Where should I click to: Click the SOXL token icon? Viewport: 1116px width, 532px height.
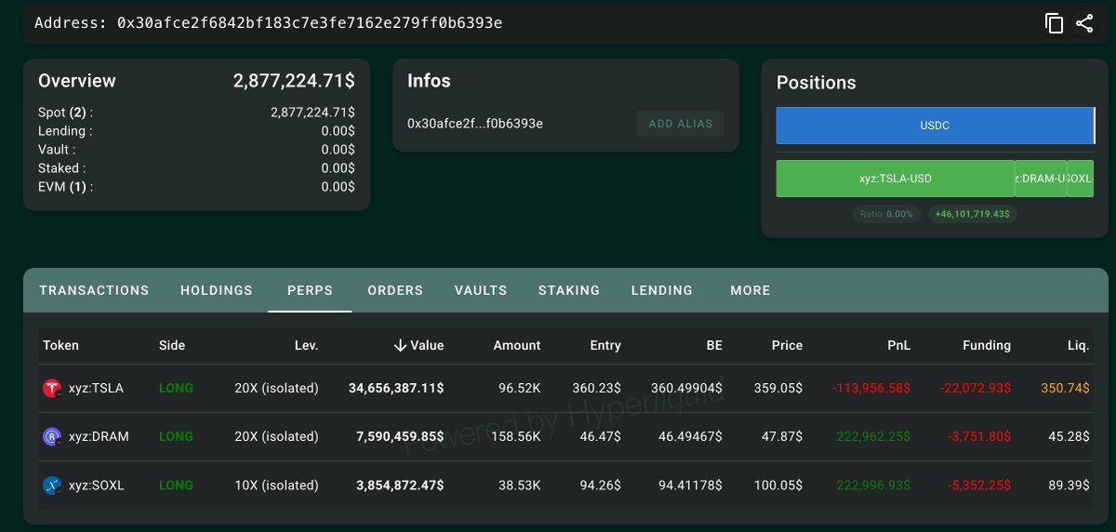point(52,485)
